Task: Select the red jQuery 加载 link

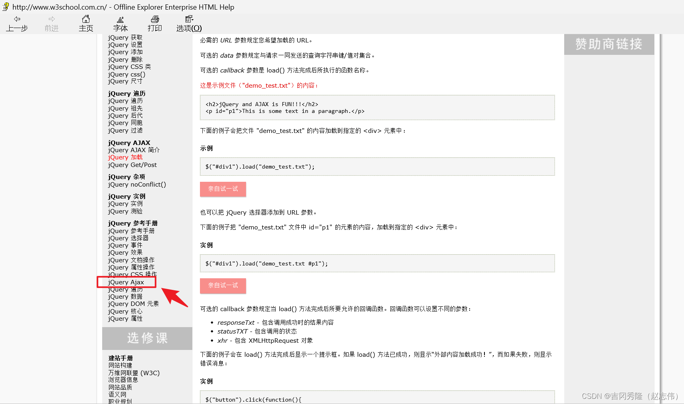Action: [x=125, y=157]
